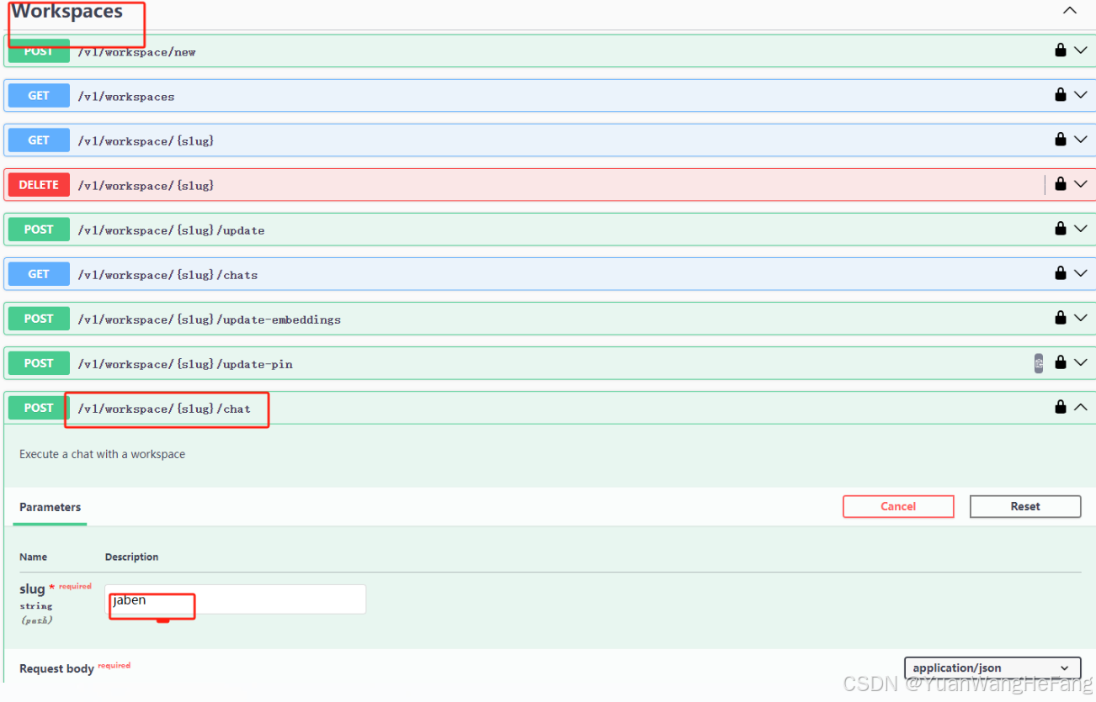Click the /v1/workspaces path text
The height and width of the screenshot is (702, 1096).
(126, 97)
